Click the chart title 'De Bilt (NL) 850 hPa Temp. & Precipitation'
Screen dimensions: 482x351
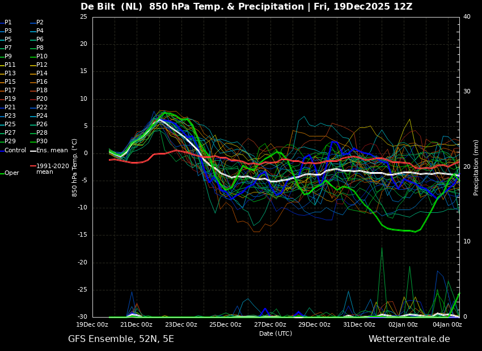(192, 6)
